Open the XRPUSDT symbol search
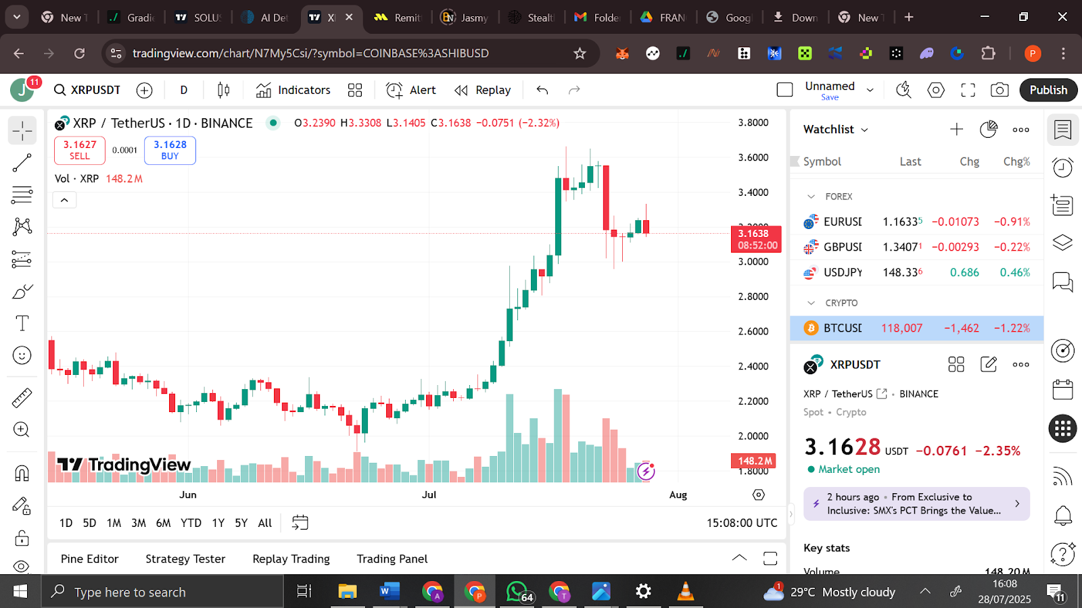This screenshot has height=608, width=1082. point(87,90)
